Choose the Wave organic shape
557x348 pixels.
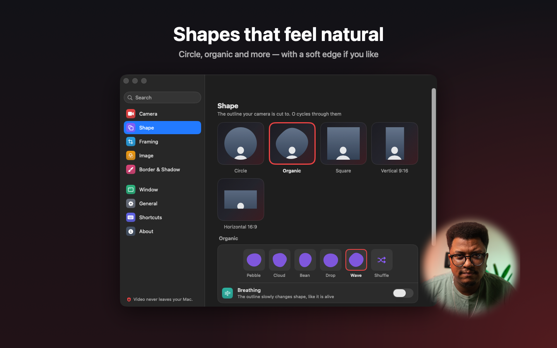[x=356, y=260]
